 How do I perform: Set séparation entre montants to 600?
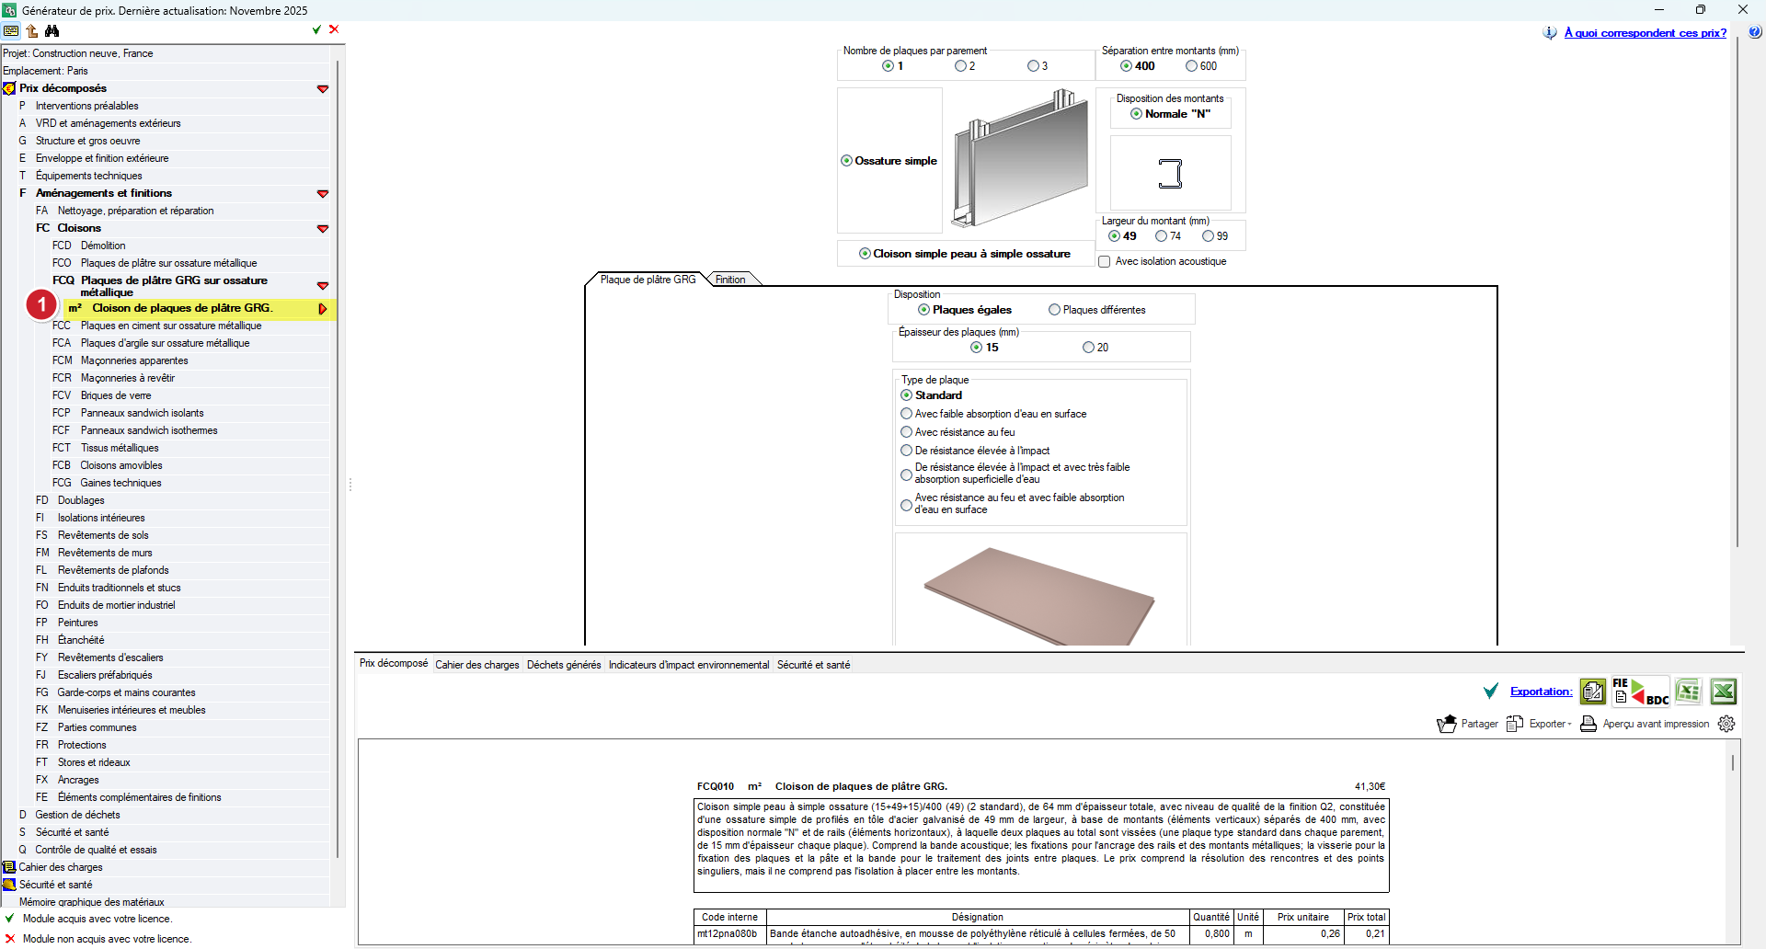tap(1191, 66)
